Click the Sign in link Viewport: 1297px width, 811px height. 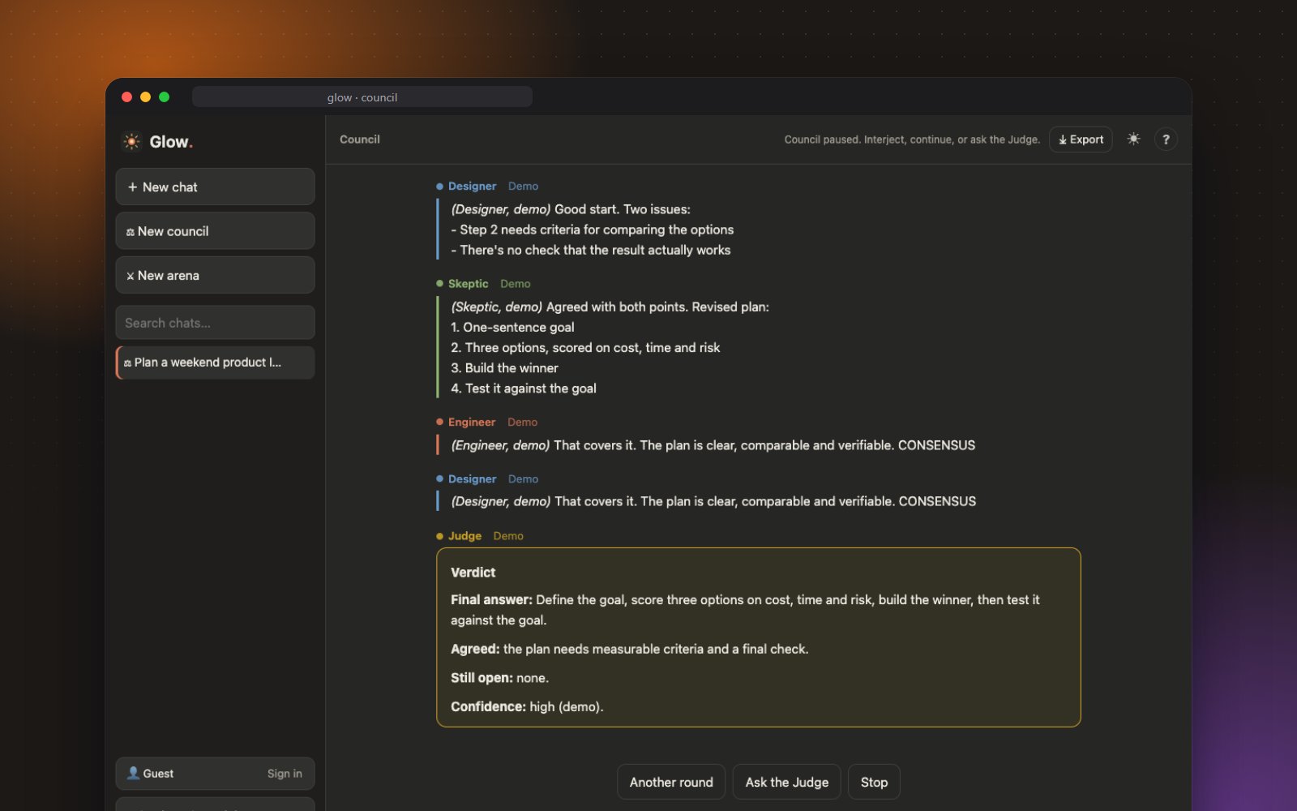tap(285, 774)
